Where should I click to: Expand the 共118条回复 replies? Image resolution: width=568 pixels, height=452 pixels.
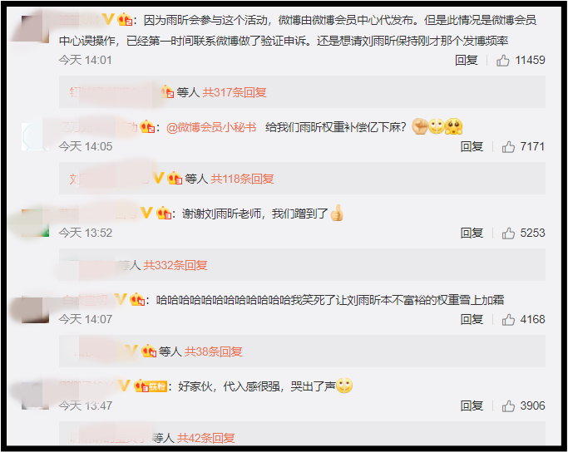[242, 179]
